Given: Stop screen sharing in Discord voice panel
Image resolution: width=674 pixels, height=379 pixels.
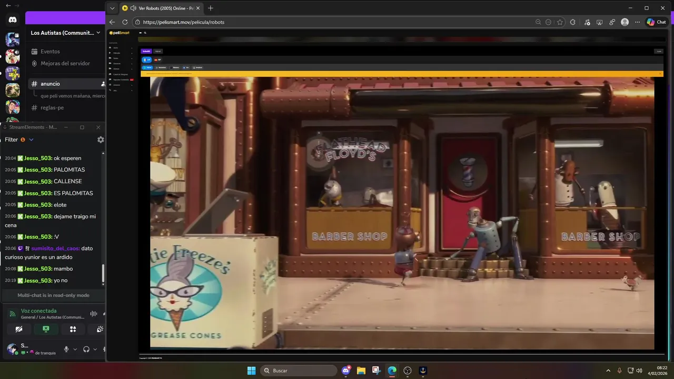Looking at the screenshot, I should (46, 329).
